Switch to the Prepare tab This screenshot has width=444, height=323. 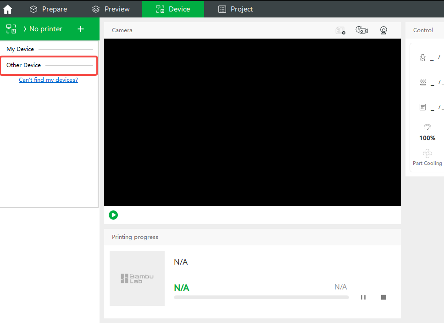tap(48, 9)
